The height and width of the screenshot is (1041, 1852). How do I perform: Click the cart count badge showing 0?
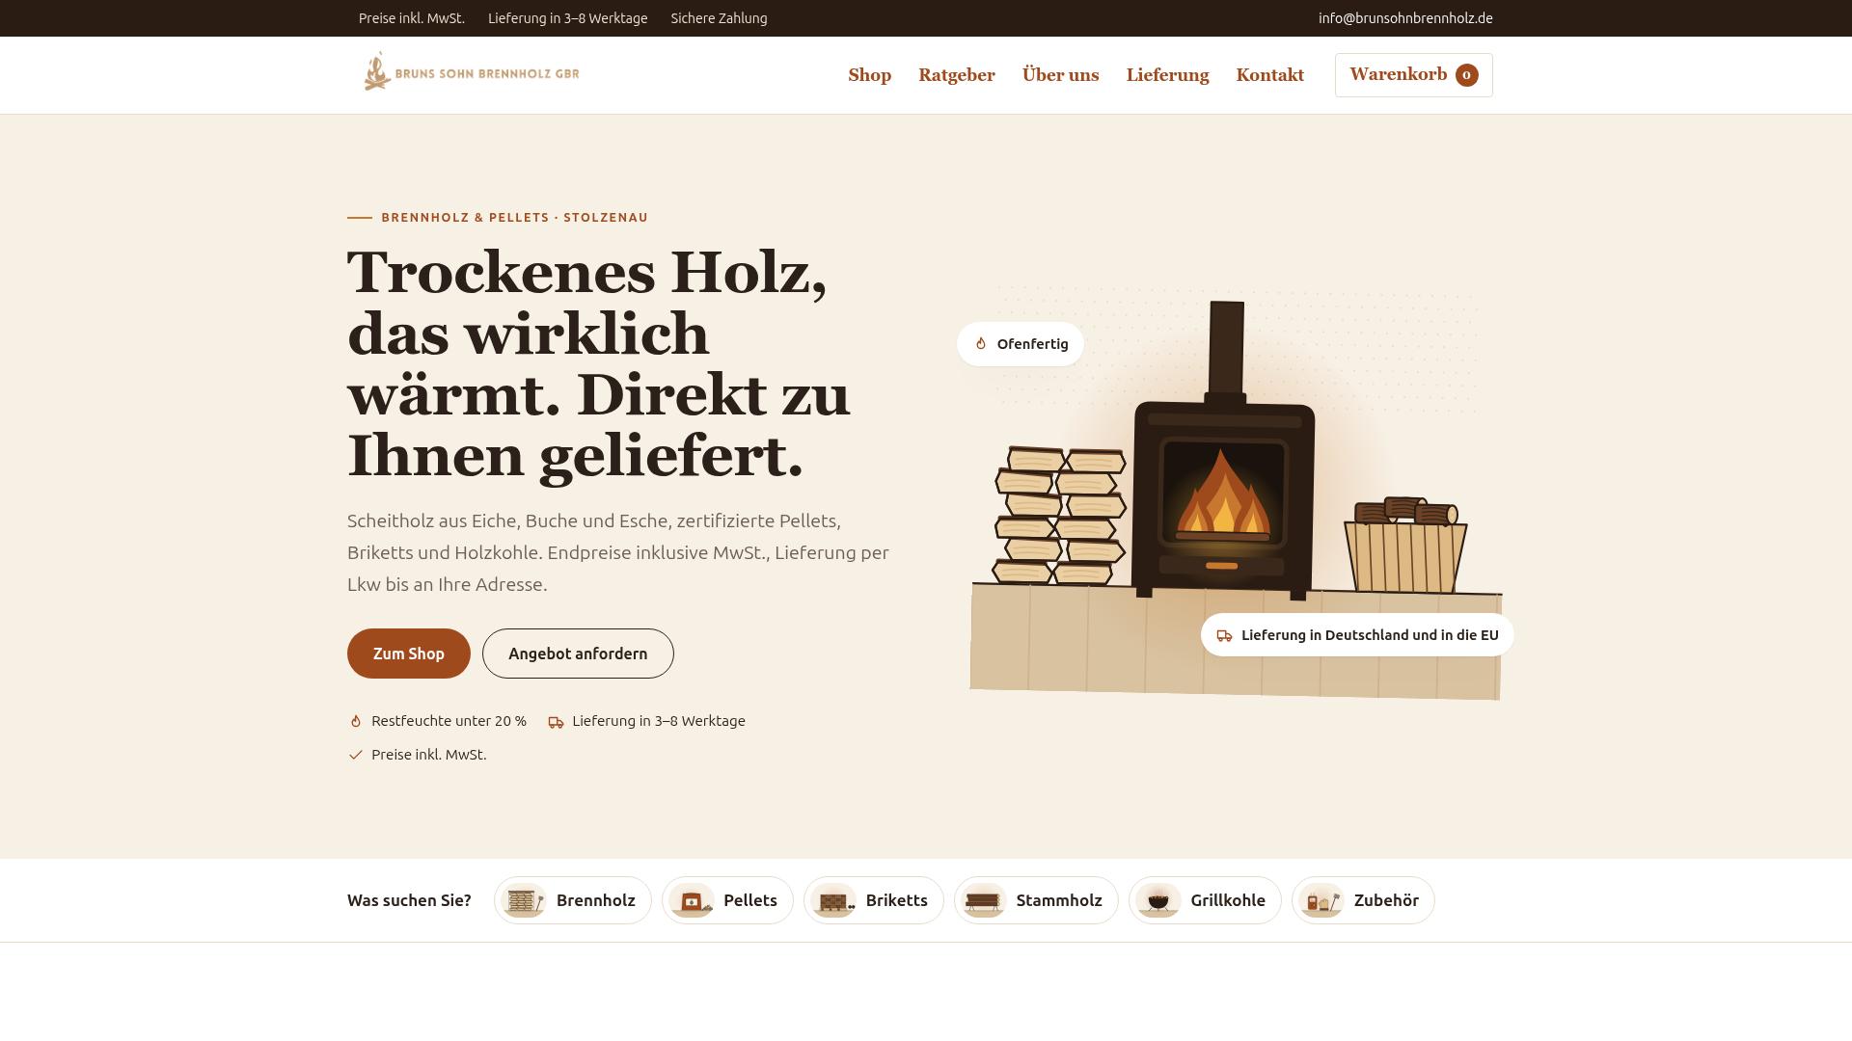[x=1466, y=75]
